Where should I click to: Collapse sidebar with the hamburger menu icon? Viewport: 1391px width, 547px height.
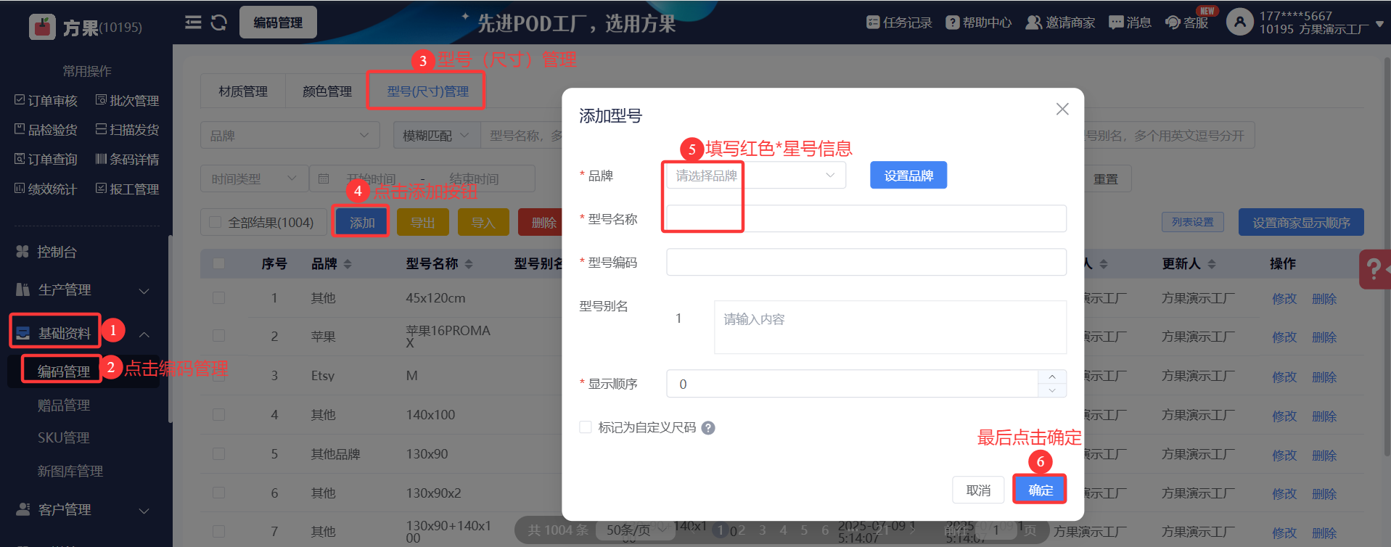(x=193, y=22)
